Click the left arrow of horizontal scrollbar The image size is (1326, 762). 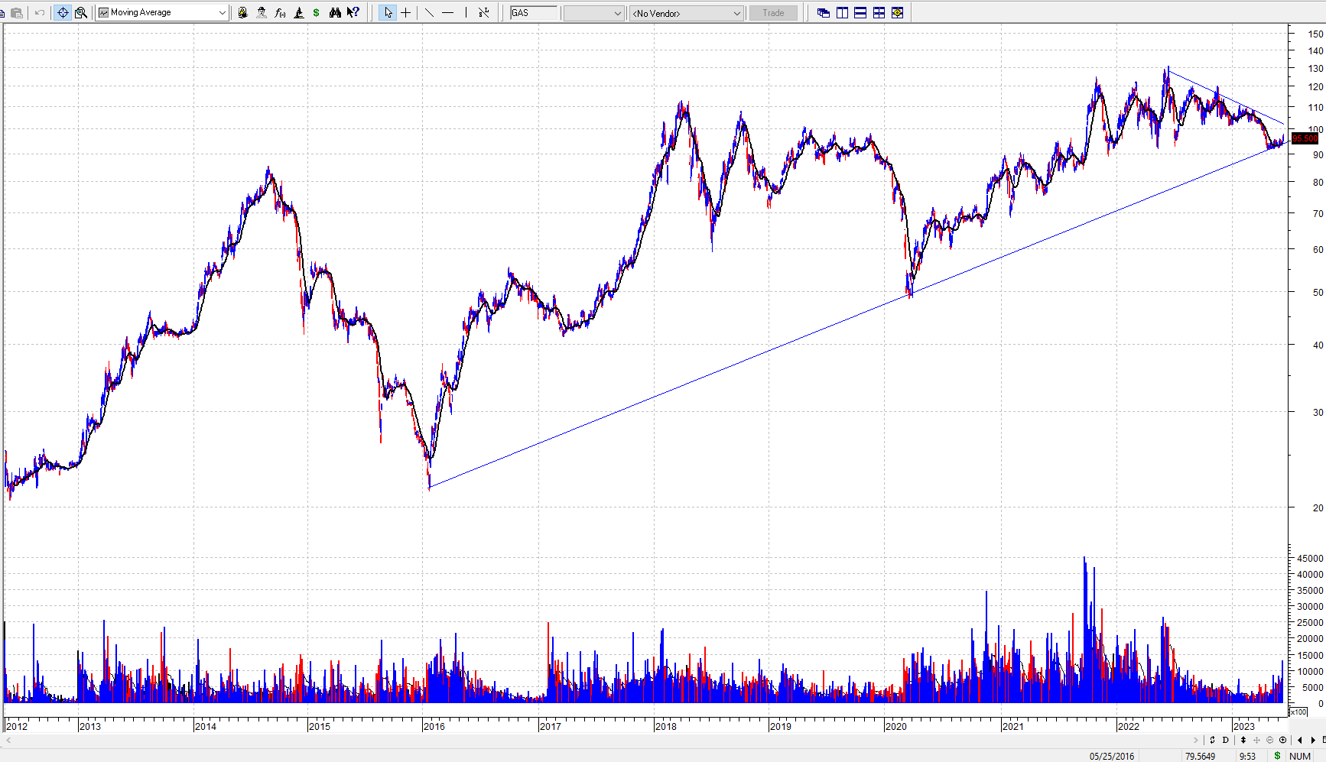(x=8, y=740)
